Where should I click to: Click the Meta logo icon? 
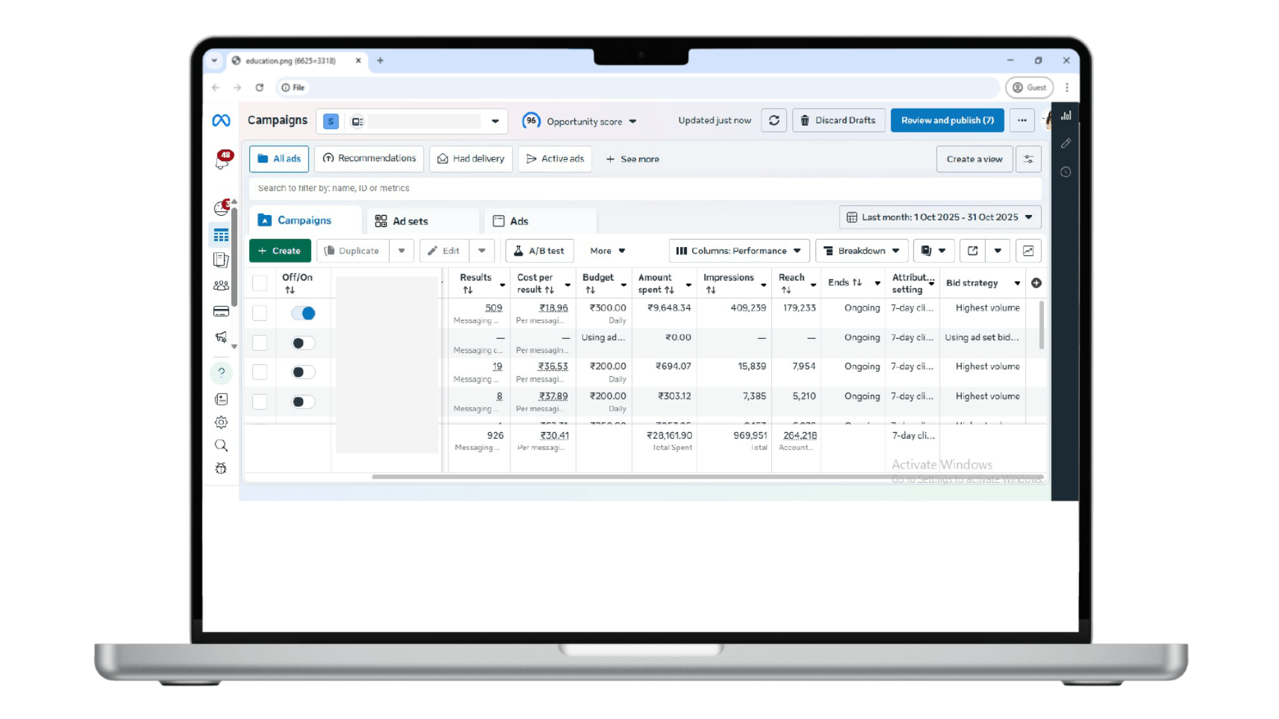[221, 120]
